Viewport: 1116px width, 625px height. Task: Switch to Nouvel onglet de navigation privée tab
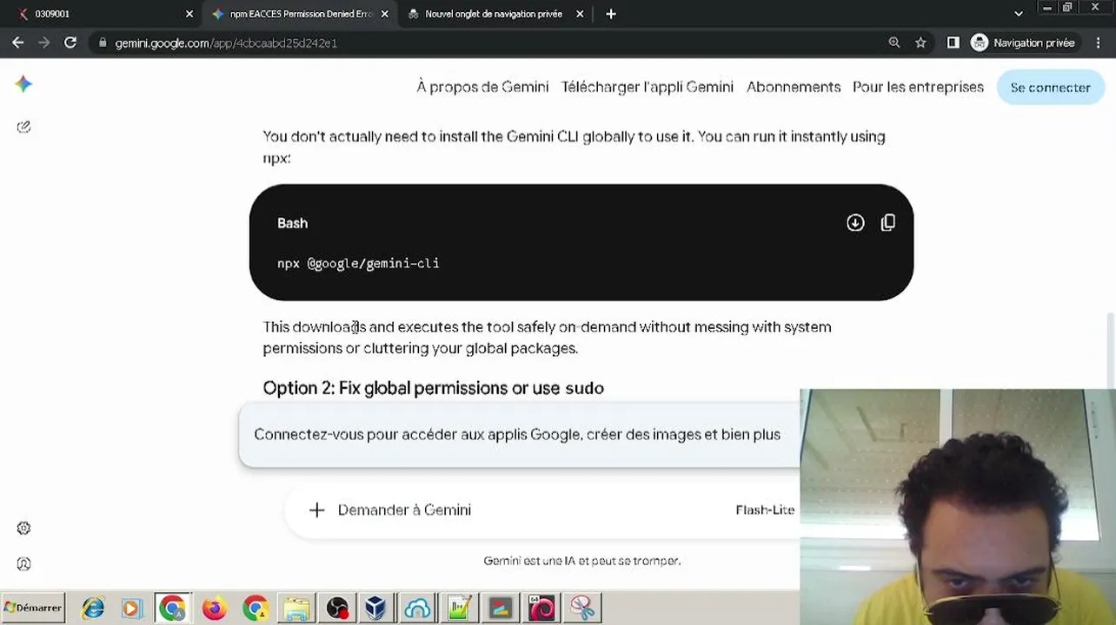[494, 14]
